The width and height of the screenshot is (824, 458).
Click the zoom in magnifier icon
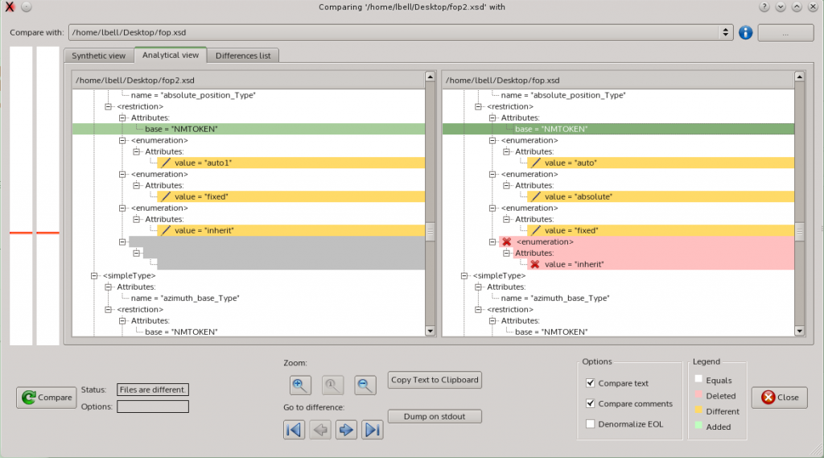click(x=301, y=386)
